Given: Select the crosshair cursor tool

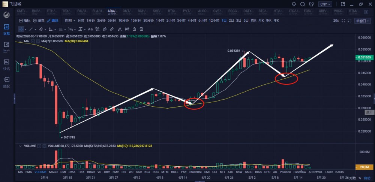Looking at the screenshot, I should [x=21, y=29].
